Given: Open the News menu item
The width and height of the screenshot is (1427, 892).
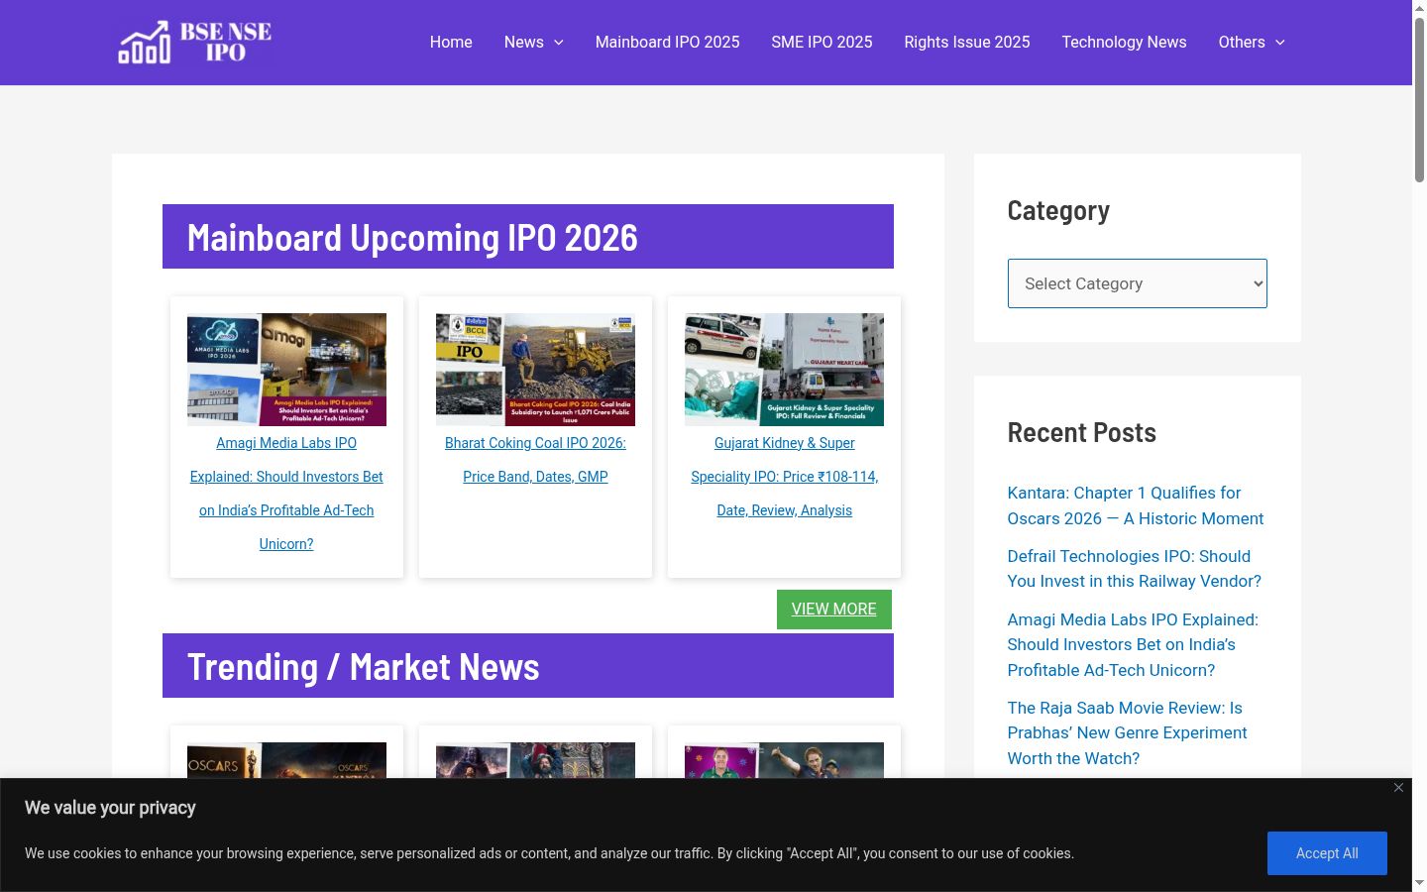Looking at the screenshot, I should [x=523, y=43].
